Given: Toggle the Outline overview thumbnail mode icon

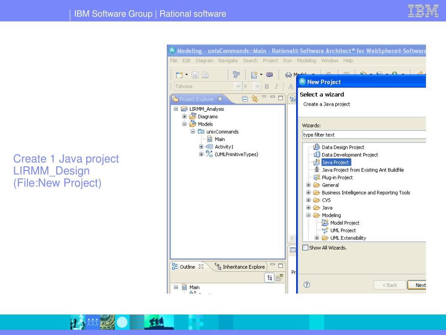Looking at the screenshot, I should click(279, 277).
